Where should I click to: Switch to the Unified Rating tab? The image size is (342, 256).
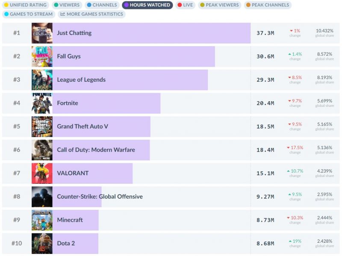point(25,5)
